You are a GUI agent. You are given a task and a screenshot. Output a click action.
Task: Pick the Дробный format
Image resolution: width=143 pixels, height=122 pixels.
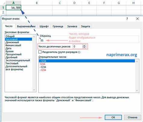point(18,57)
